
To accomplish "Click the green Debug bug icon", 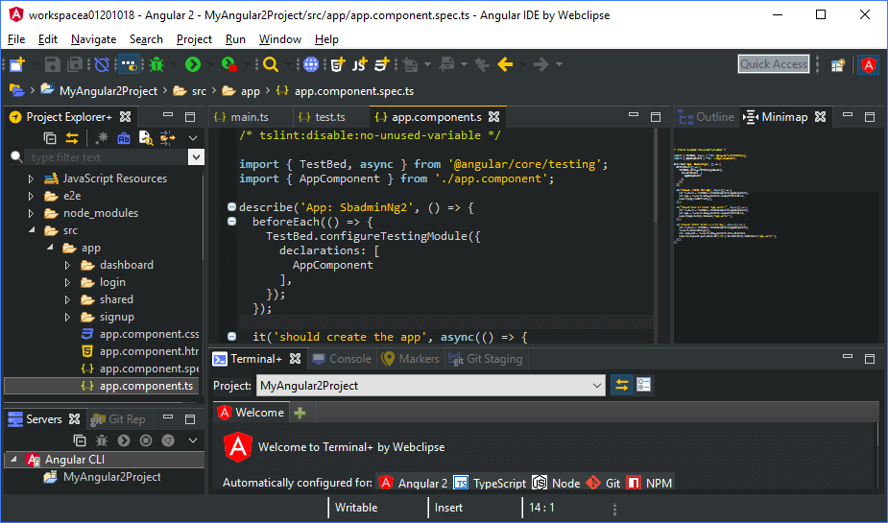I will tap(156, 64).
